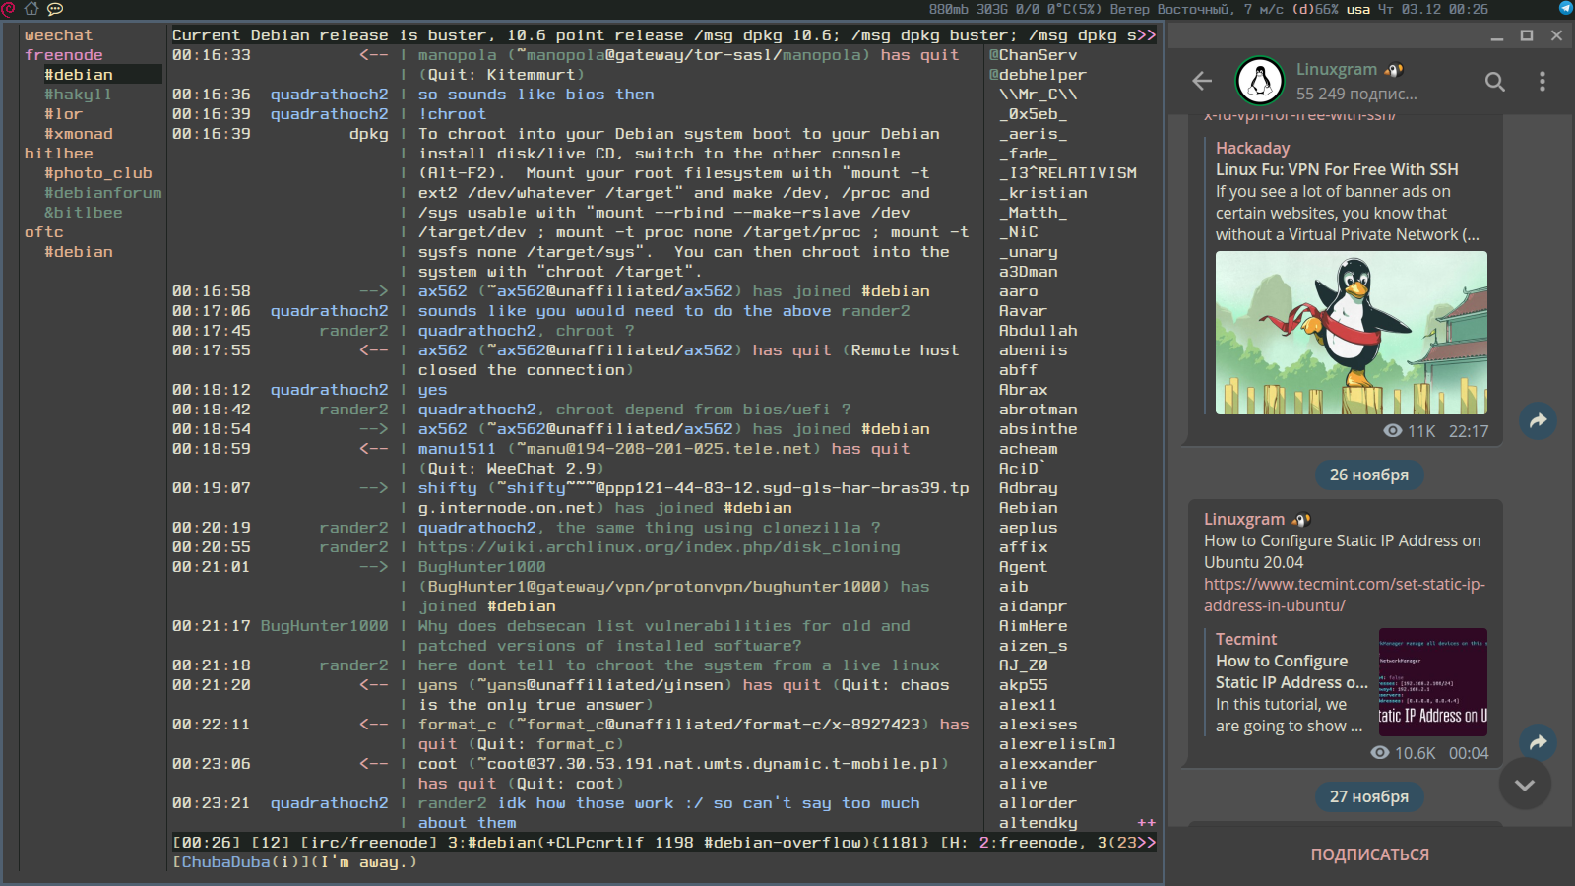This screenshot has width=1575, height=886.
Task: Select nick _I3^RELATIVISM in nicklist
Action: tap(1067, 173)
